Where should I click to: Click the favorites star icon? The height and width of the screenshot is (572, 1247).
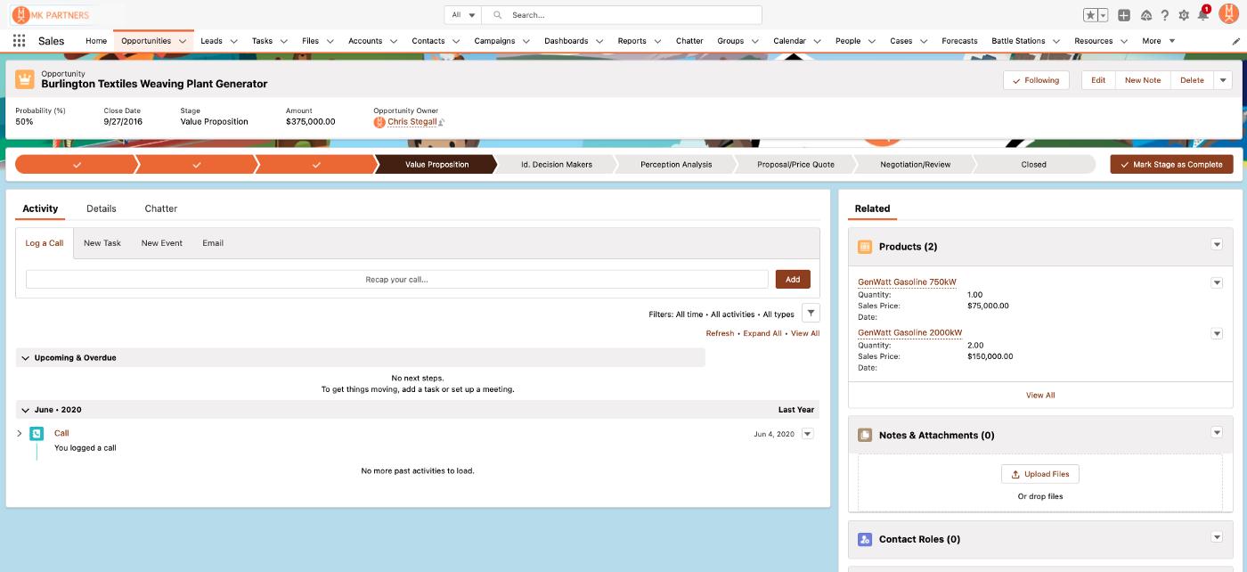click(1090, 15)
